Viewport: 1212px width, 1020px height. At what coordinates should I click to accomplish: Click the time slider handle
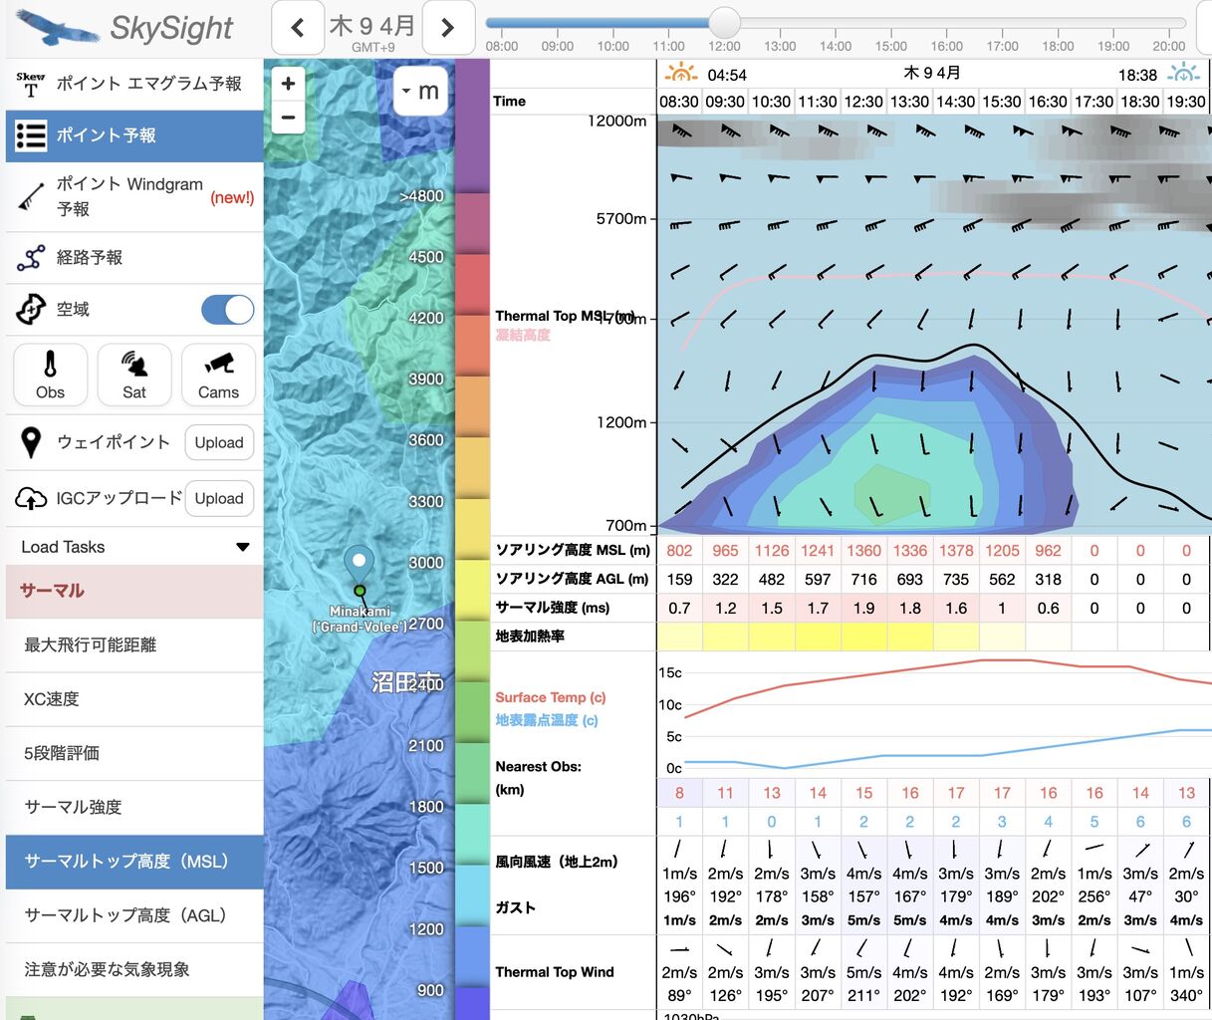[x=724, y=22]
